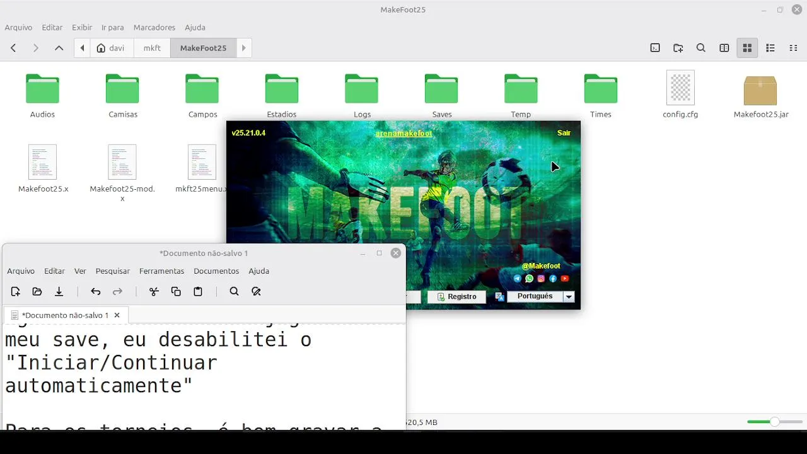Viewport: 807px width, 454px height.
Task: Switch file manager to icon grid view
Action: point(747,48)
